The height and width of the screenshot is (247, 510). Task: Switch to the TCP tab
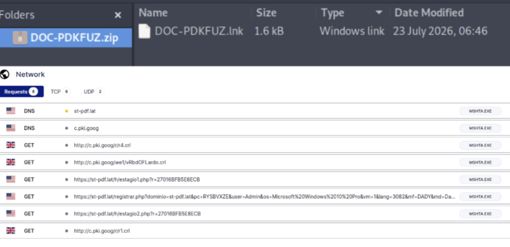click(x=60, y=92)
